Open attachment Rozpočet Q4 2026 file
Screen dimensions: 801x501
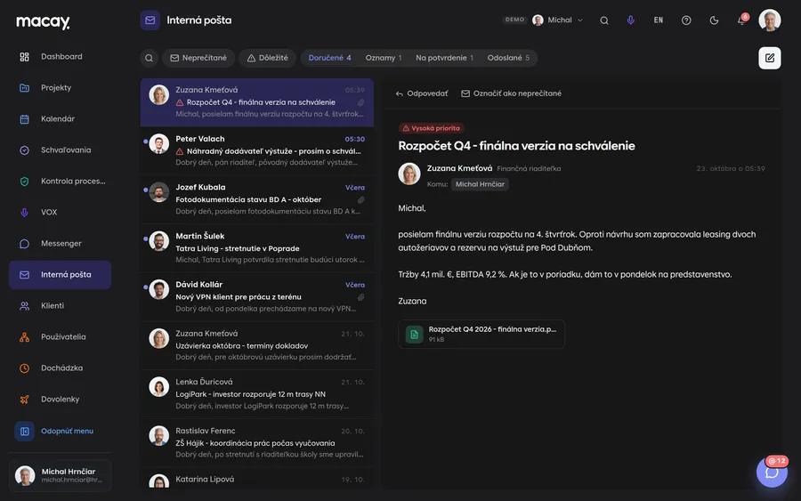pyautogui.click(x=481, y=334)
